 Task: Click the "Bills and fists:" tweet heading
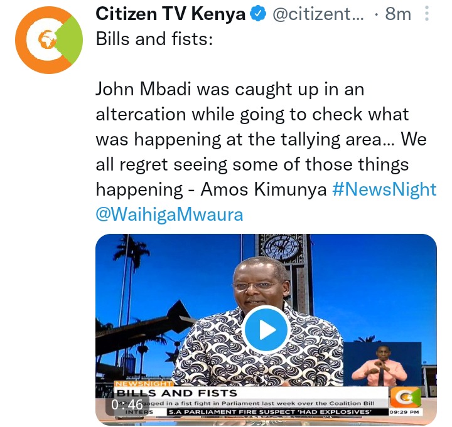(x=154, y=39)
